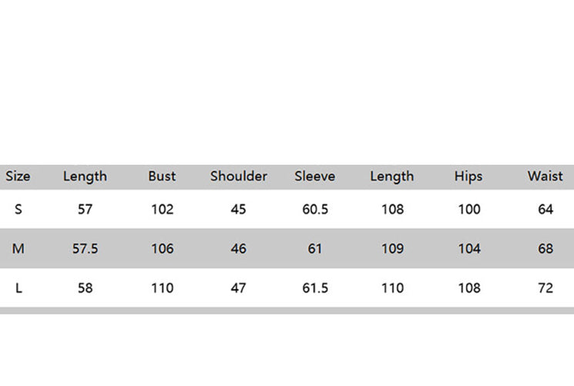Click the waist value 64
574x386 pixels.
pos(545,210)
